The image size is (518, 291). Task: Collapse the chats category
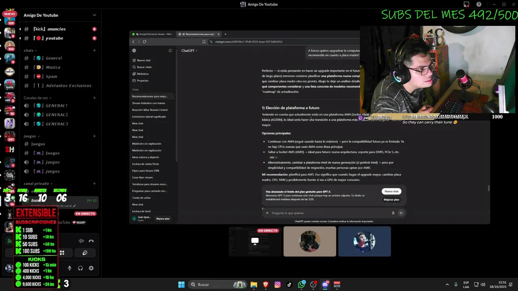[x=30, y=51]
